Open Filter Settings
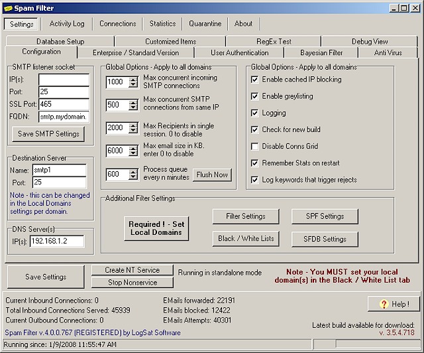Image resolution: width=424 pixels, height=353 pixels. (x=246, y=216)
